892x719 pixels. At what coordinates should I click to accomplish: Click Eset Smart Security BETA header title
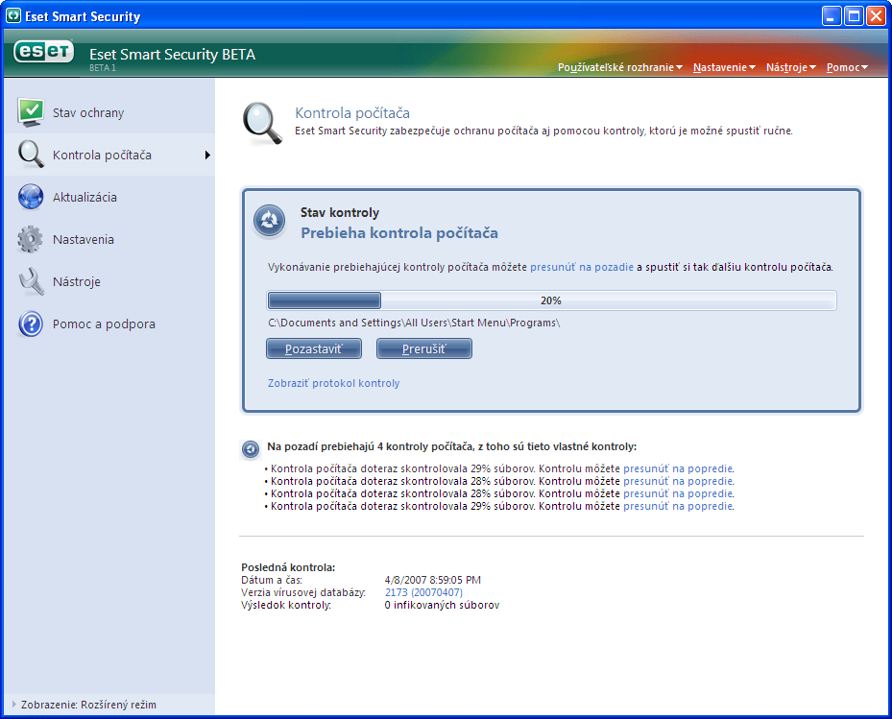click(172, 55)
